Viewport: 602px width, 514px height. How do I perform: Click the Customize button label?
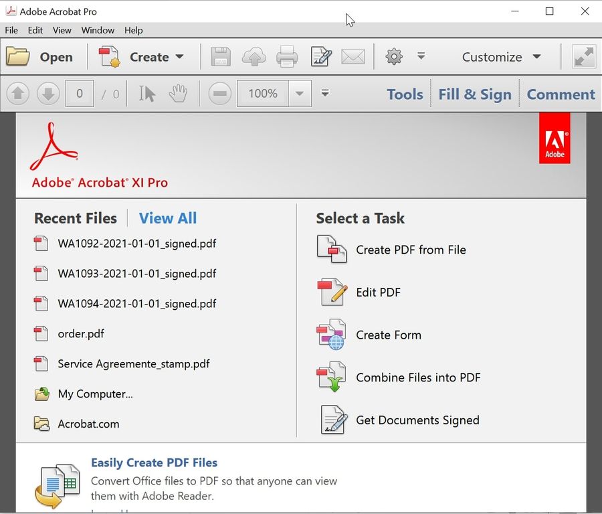click(x=492, y=58)
